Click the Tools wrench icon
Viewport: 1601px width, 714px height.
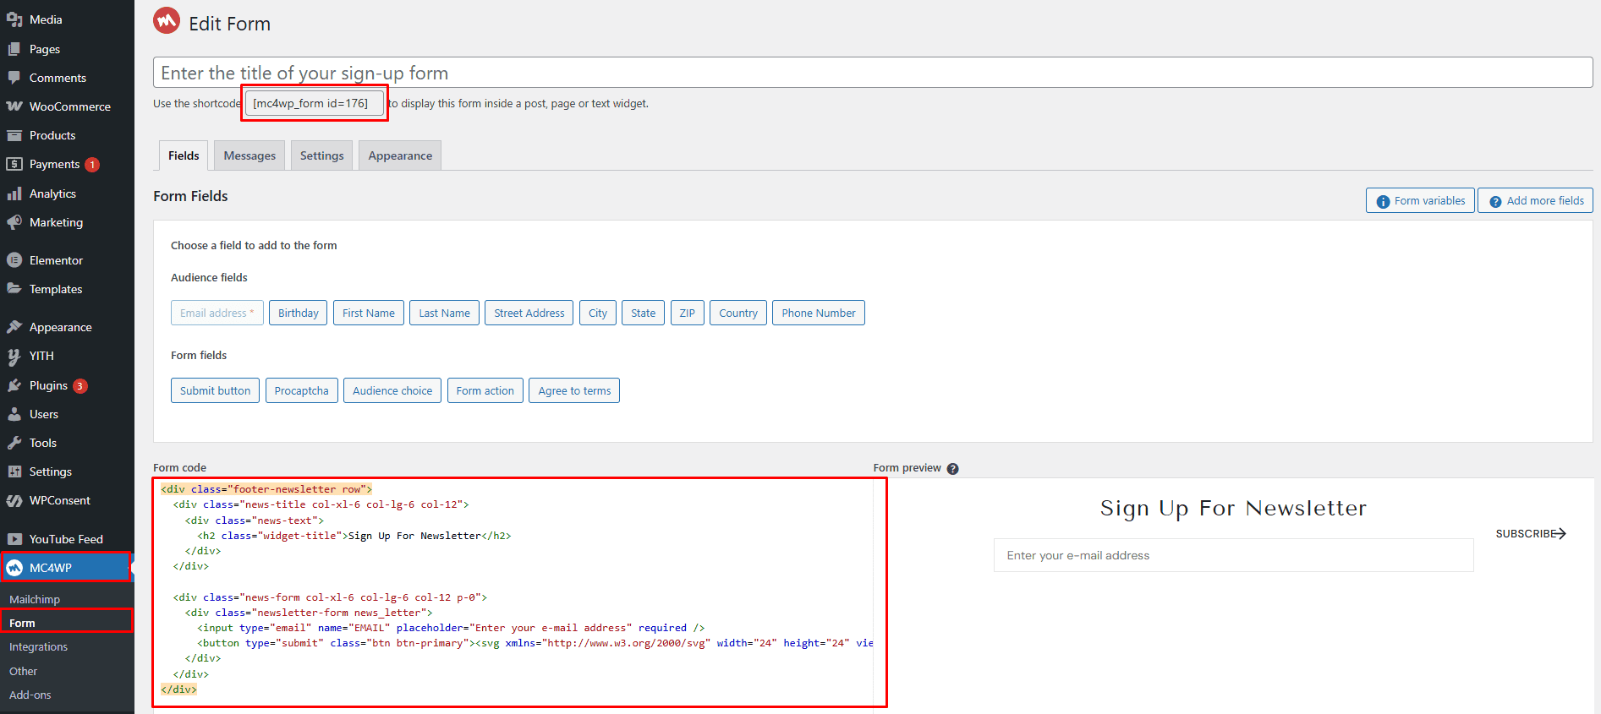pyautogui.click(x=14, y=443)
